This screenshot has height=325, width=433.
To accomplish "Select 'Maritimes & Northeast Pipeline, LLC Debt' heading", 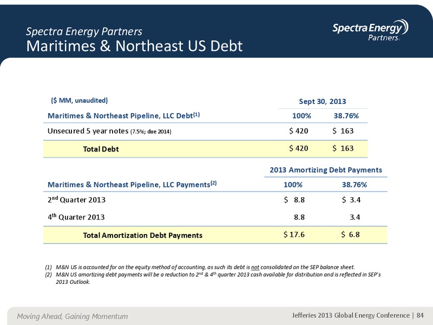I will (124, 115).
